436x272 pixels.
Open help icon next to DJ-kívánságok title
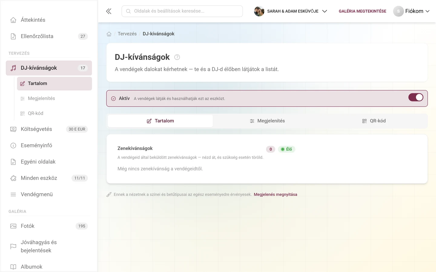(x=177, y=57)
